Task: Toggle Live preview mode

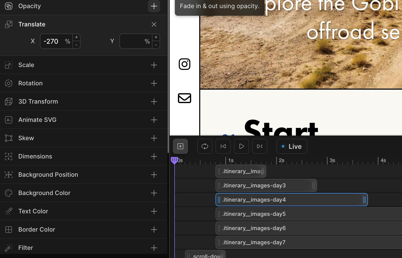Action: pos(291,146)
